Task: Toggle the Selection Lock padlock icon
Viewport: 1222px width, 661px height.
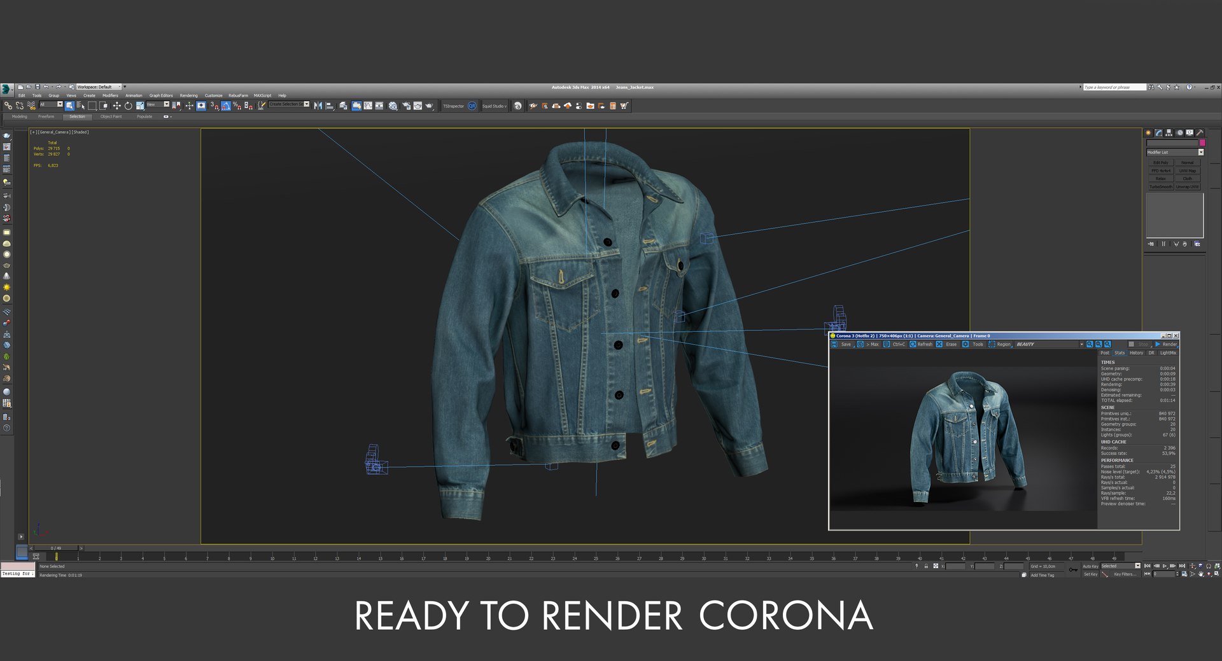Action: click(926, 566)
